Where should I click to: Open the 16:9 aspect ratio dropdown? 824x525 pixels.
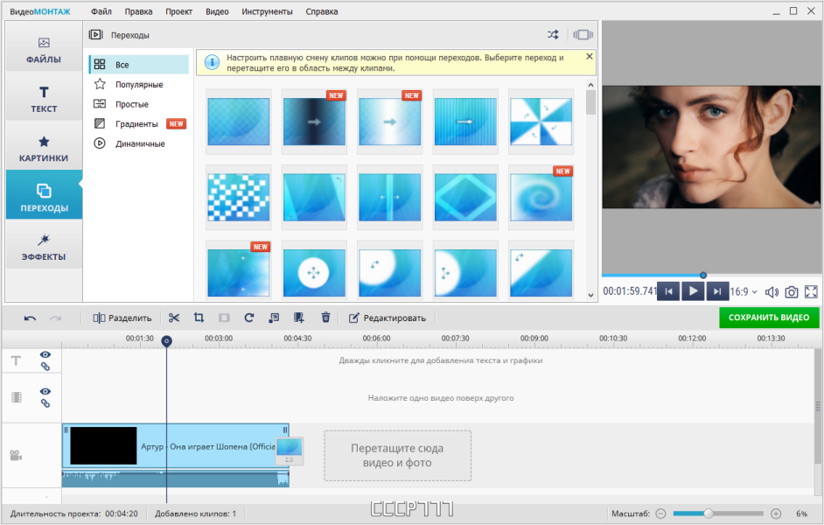click(x=744, y=291)
